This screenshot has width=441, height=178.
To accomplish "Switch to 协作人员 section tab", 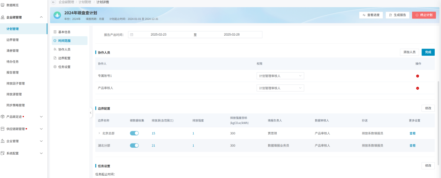I will (x=64, y=50).
